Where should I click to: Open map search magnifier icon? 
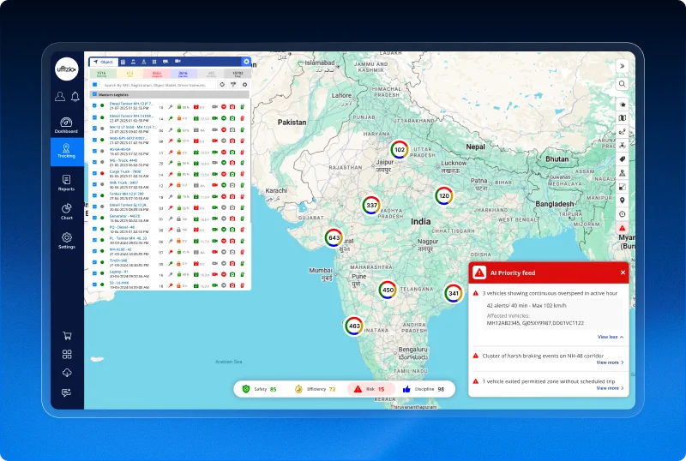coord(623,84)
